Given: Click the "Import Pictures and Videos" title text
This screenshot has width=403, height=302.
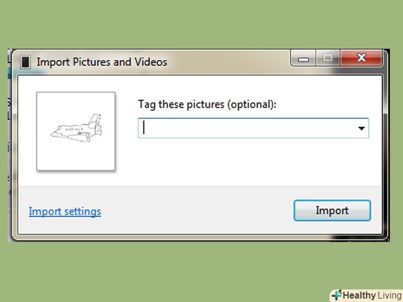Looking at the screenshot, I should [102, 62].
